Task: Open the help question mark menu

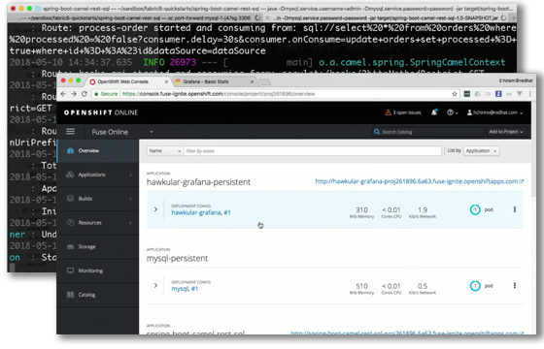Action: coord(452,112)
